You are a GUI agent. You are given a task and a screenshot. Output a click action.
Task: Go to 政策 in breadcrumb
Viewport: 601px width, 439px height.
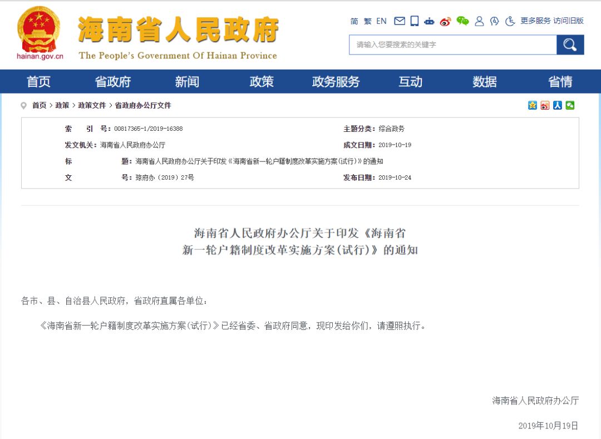[62, 105]
